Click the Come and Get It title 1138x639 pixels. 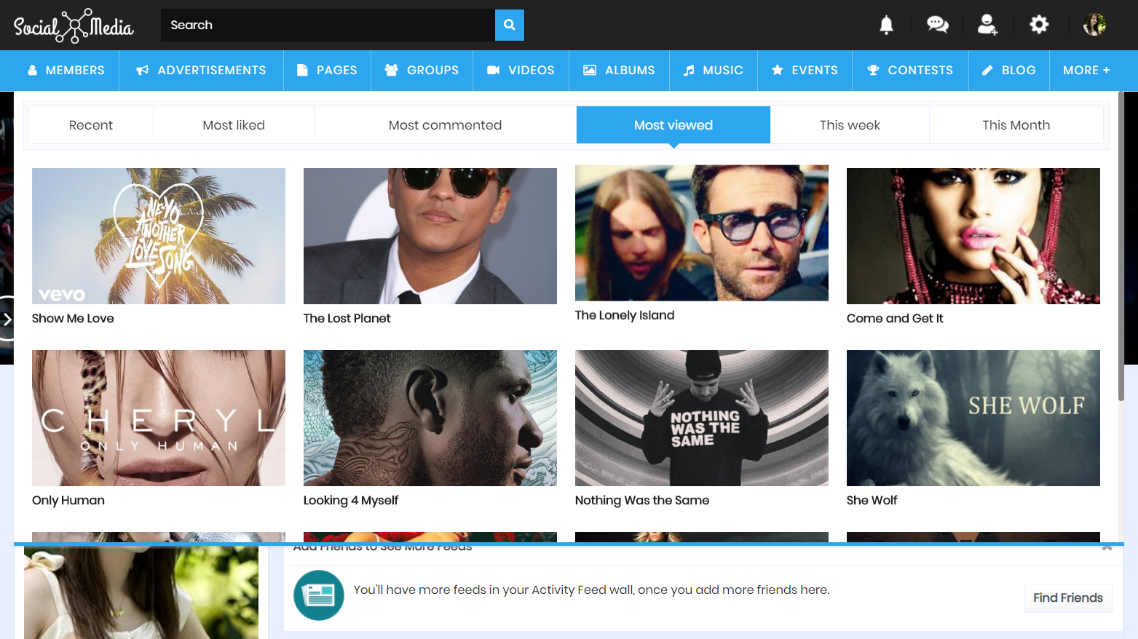coord(895,319)
